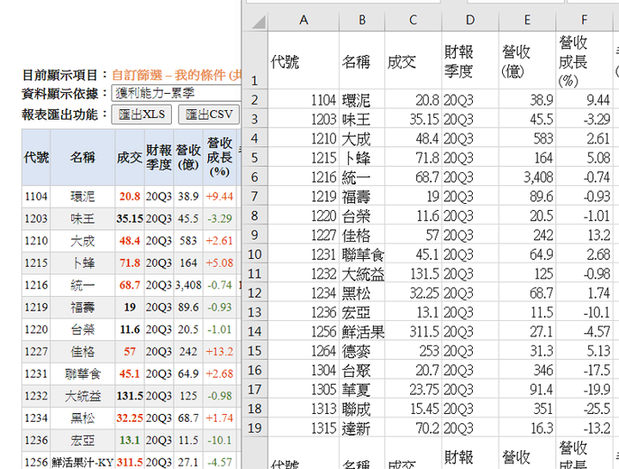619x469 pixels.
Task: Select Excel row 19 header
Action: point(254,428)
